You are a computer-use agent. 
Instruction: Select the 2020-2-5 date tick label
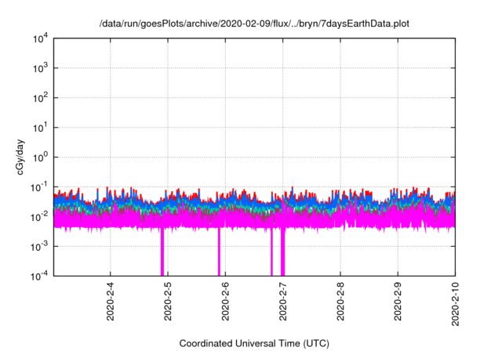pyautogui.click(x=168, y=301)
